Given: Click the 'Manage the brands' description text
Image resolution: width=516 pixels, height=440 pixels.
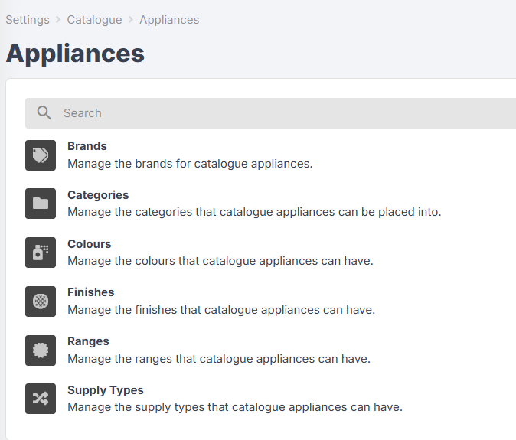Looking at the screenshot, I should tap(190, 163).
